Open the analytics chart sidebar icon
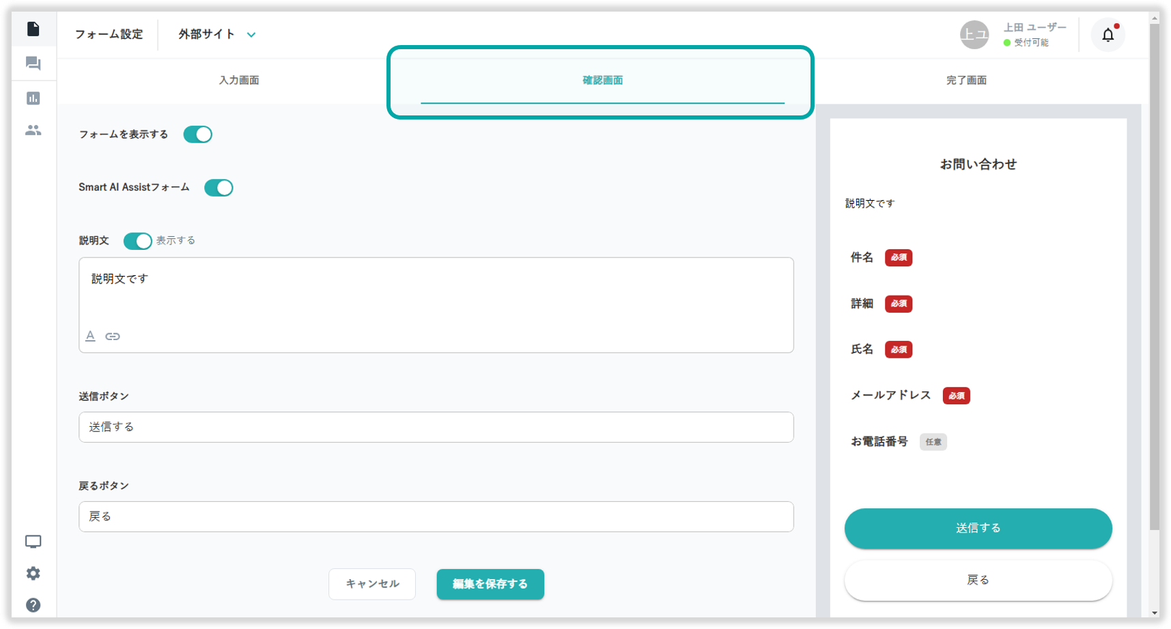1171x629 pixels. coord(33,98)
